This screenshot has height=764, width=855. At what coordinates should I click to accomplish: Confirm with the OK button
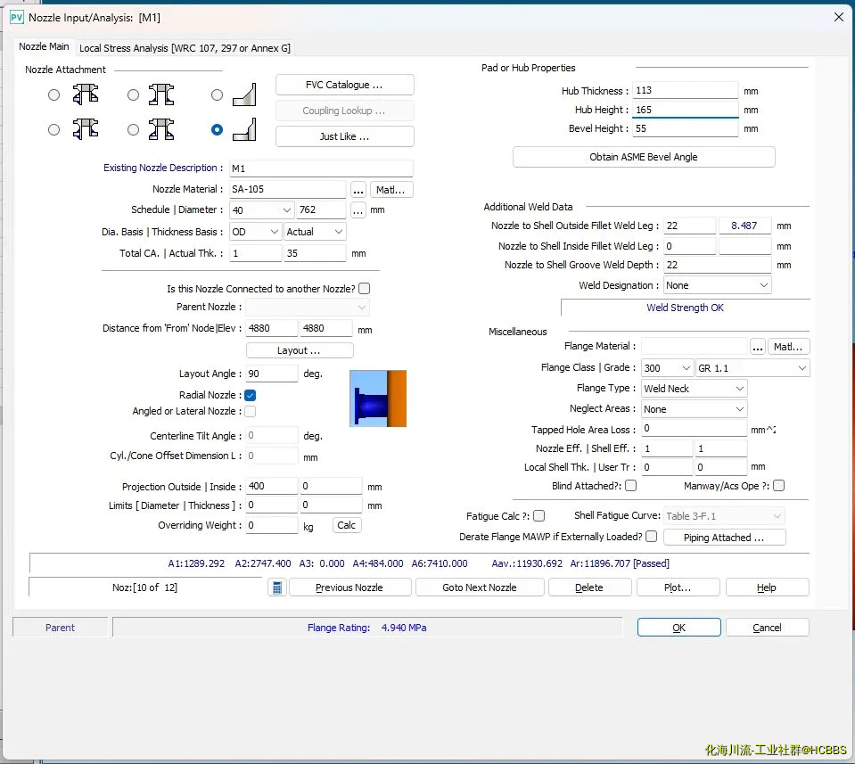pyautogui.click(x=678, y=628)
